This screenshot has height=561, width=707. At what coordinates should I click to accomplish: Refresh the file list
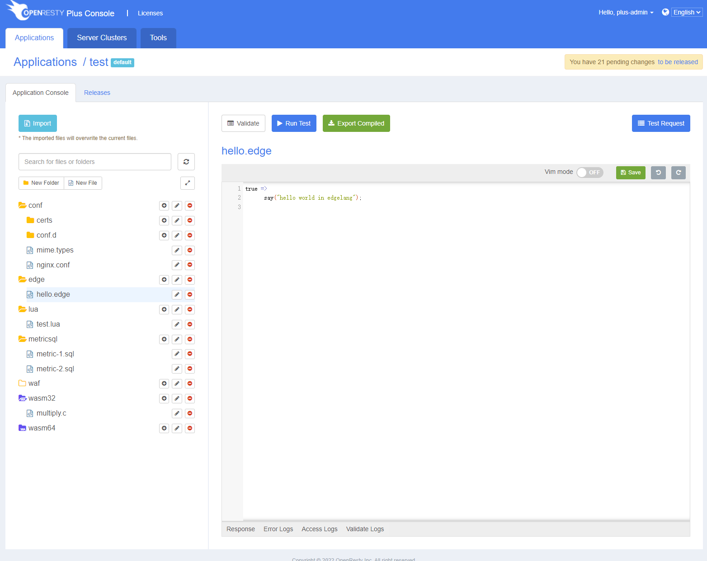[186, 162]
